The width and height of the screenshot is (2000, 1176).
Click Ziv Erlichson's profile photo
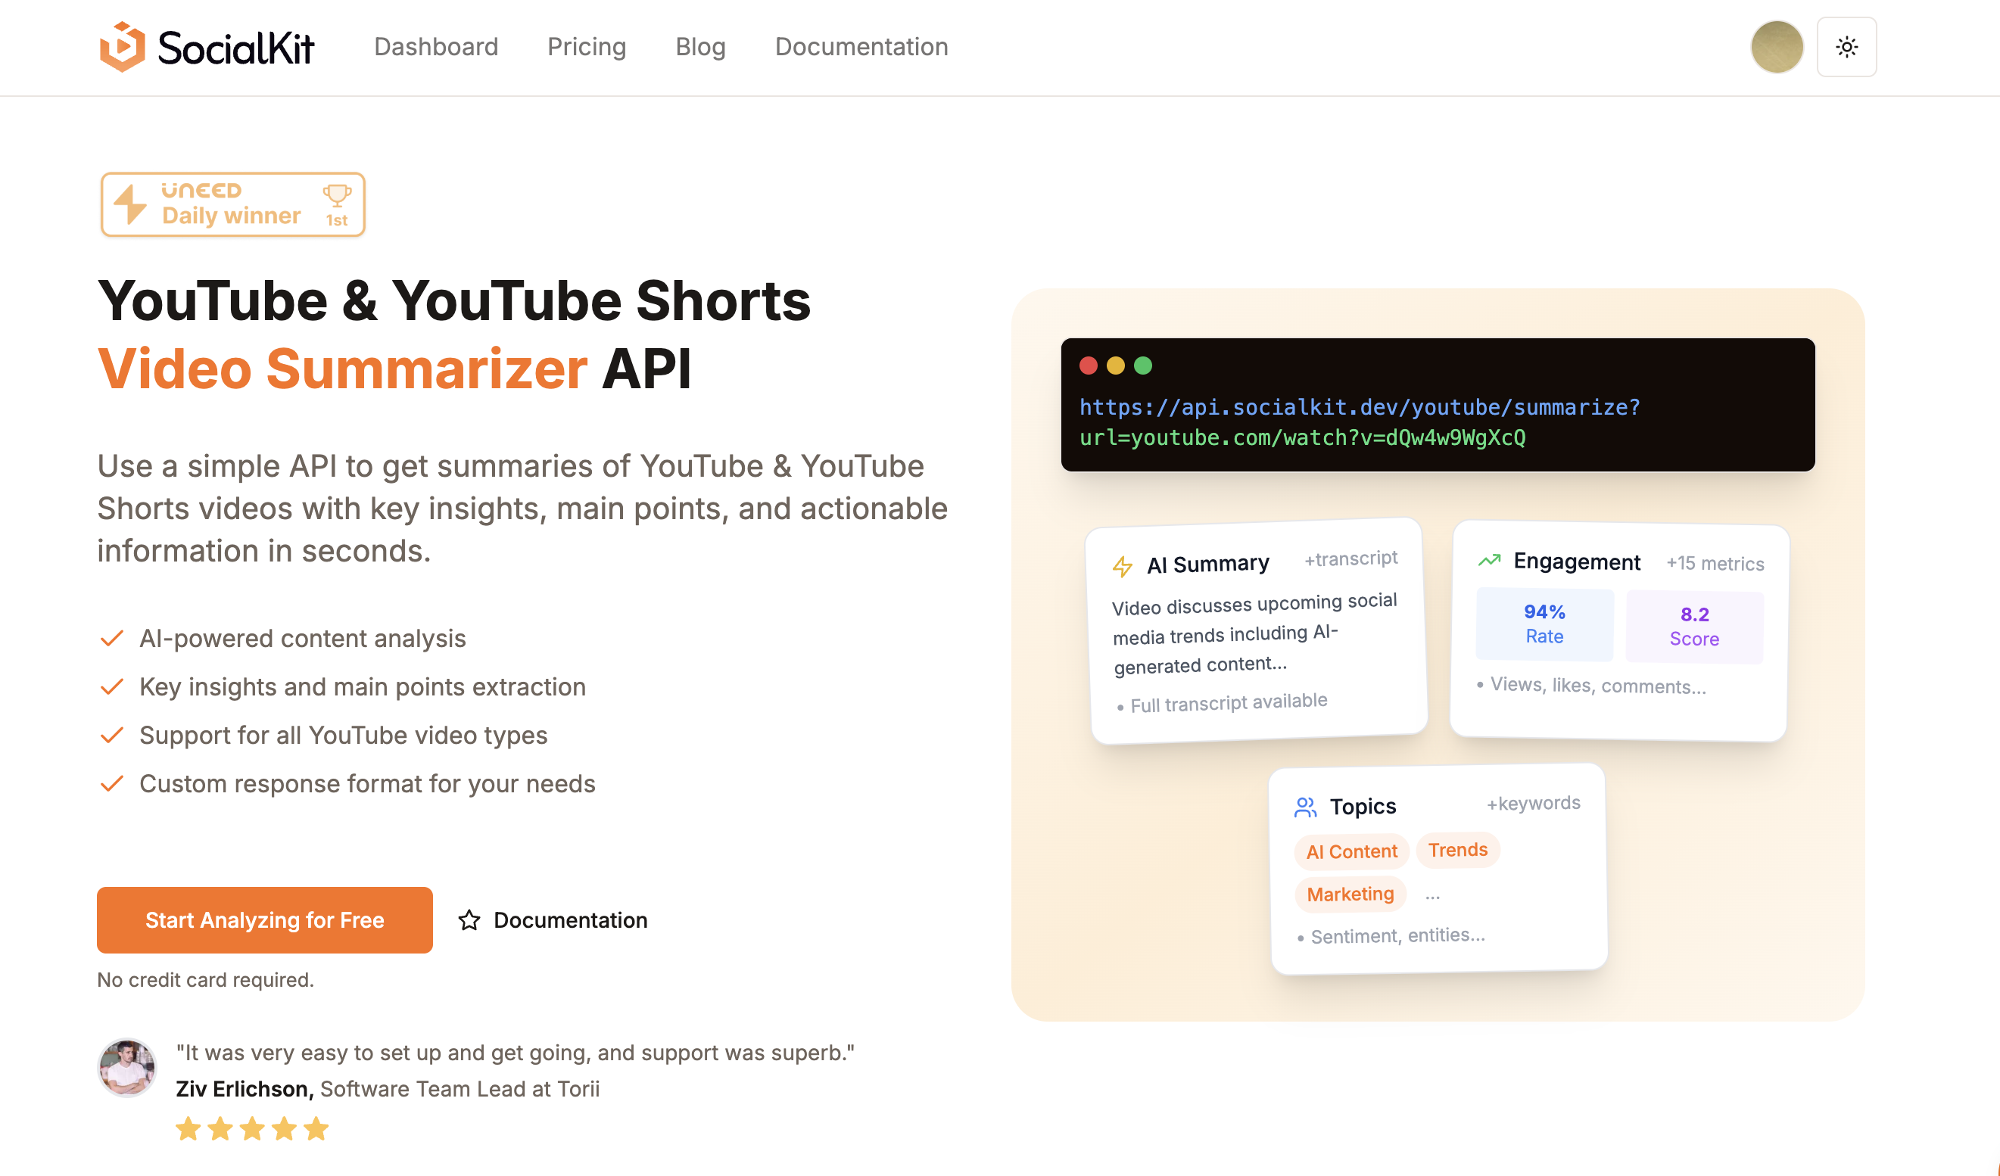click(126, 1068)
